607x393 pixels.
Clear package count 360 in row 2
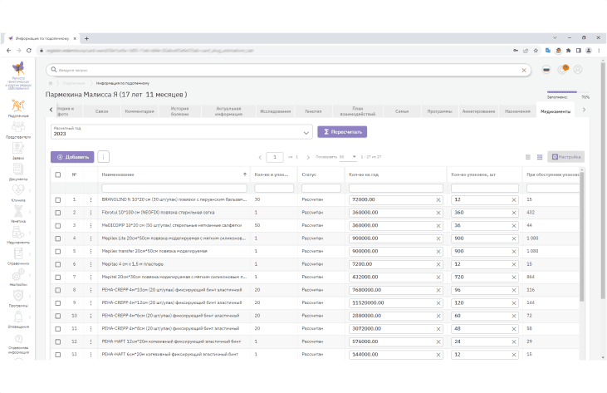[x=514, y=213]
